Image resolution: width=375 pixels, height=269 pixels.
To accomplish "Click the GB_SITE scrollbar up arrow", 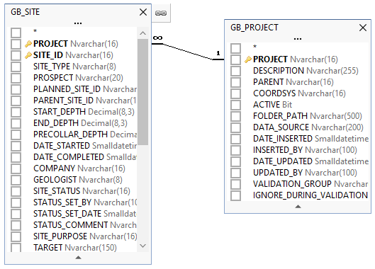I will coord(142,33).
